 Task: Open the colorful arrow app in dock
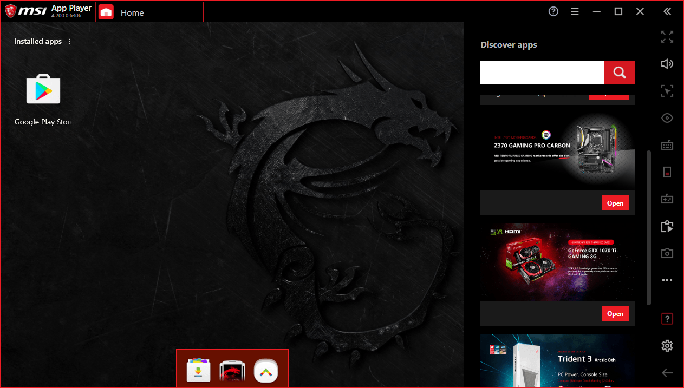tap(265, 370)
